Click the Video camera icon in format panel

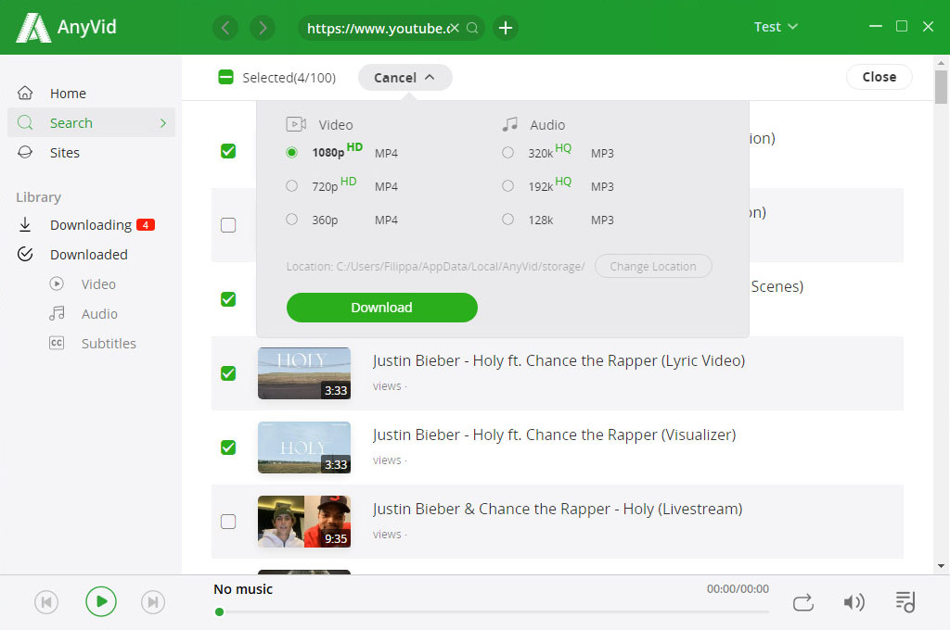(296, 125)
